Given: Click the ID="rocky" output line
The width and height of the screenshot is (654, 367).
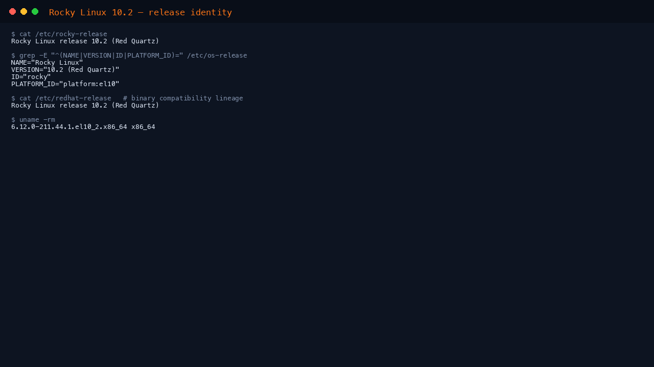Looking at the screenshot, I should [x=31, y=77].
